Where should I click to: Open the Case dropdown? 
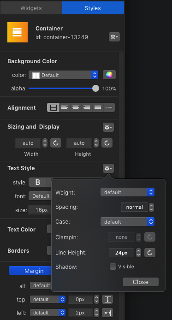128,222
